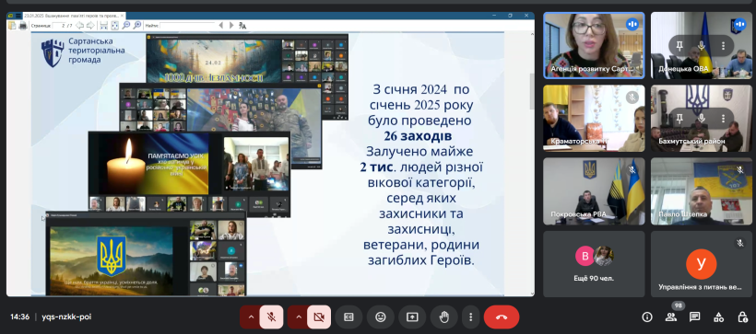Screen dimensions: 756x334
Task: Show the participants list (98)
Action: [x=671, y=317]
